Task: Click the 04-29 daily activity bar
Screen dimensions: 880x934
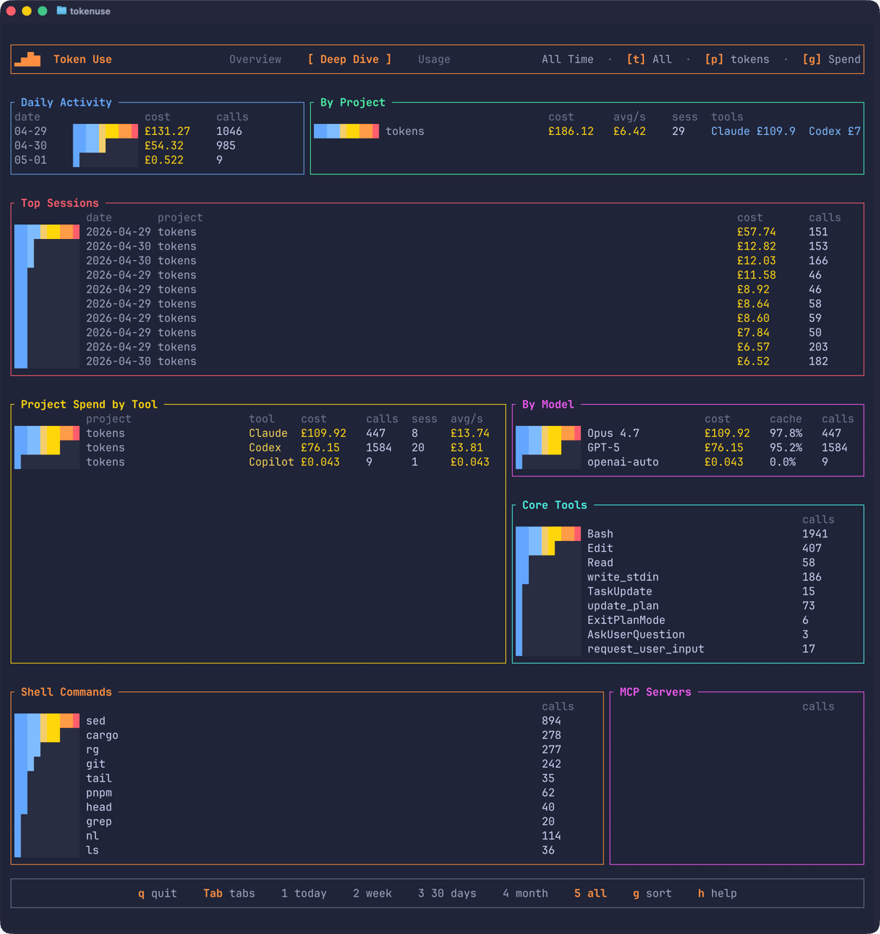Action: pos(106,131)
